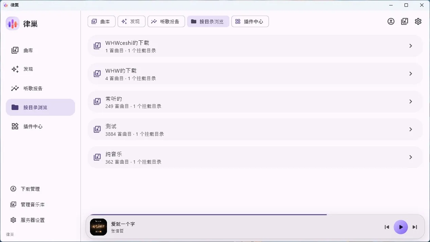
Task: Expand WHW的下载 with its chevron
Action: [411, 74]
